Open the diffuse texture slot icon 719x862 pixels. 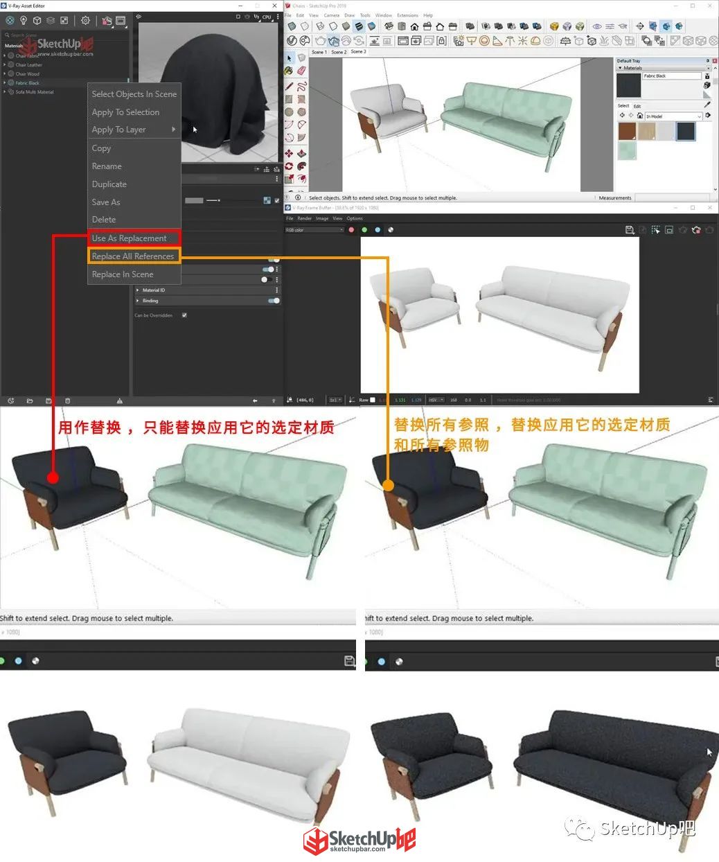(267, 200)
